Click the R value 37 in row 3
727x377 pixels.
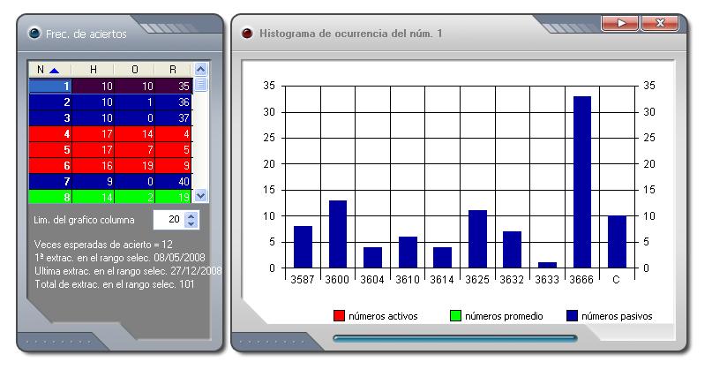click(x=184, y=117)
